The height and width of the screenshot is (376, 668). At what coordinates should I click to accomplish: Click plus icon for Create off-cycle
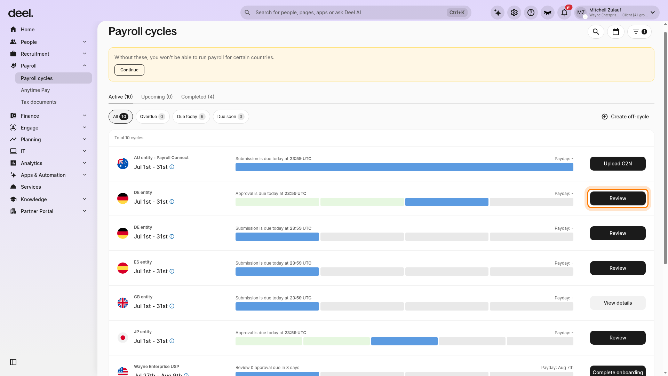point(605,117)
